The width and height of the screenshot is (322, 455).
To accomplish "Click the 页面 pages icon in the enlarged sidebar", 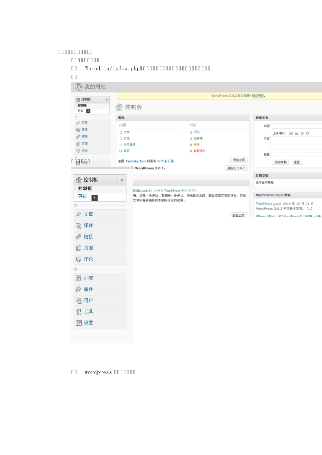I will pos(79,248).
